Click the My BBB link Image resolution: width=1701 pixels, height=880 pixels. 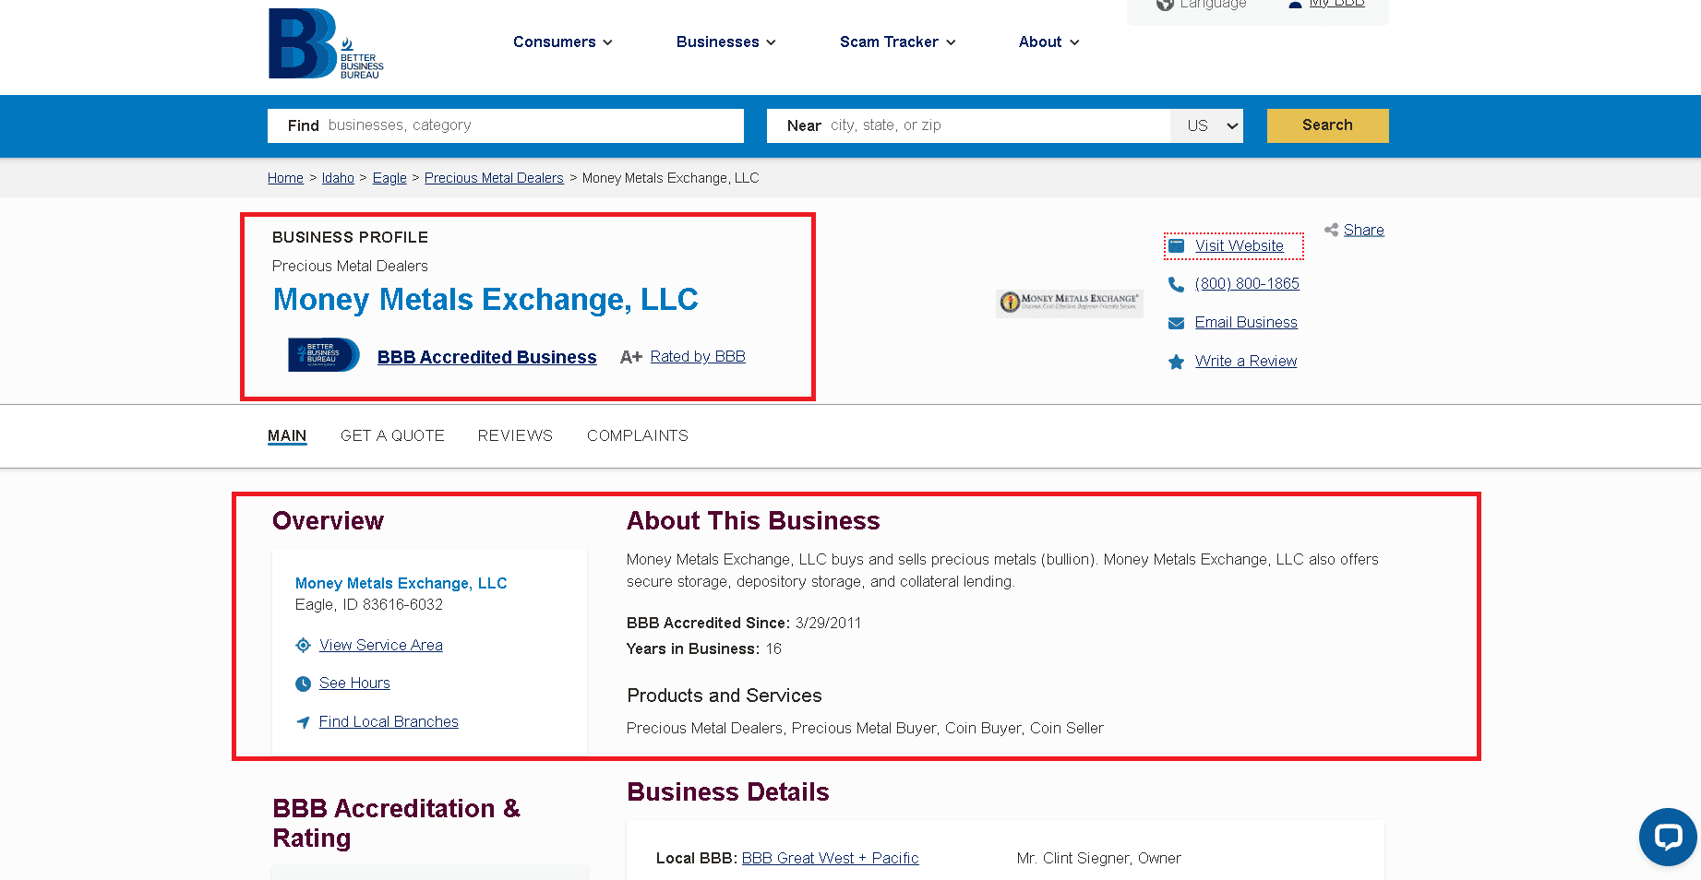[1336, 4]
